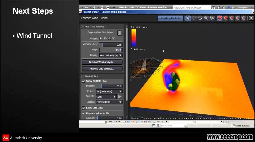
Task: Play the 2D slice animation
Action: [120, 97]
